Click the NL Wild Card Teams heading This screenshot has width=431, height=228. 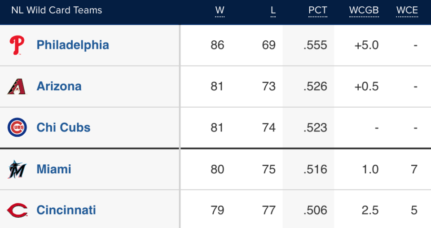point(57,10)
